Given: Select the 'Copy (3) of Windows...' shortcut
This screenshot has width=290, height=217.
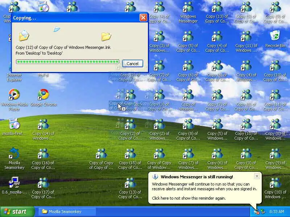Looking at the screenshot, I should pyautogui.click(x=159, y=42).
